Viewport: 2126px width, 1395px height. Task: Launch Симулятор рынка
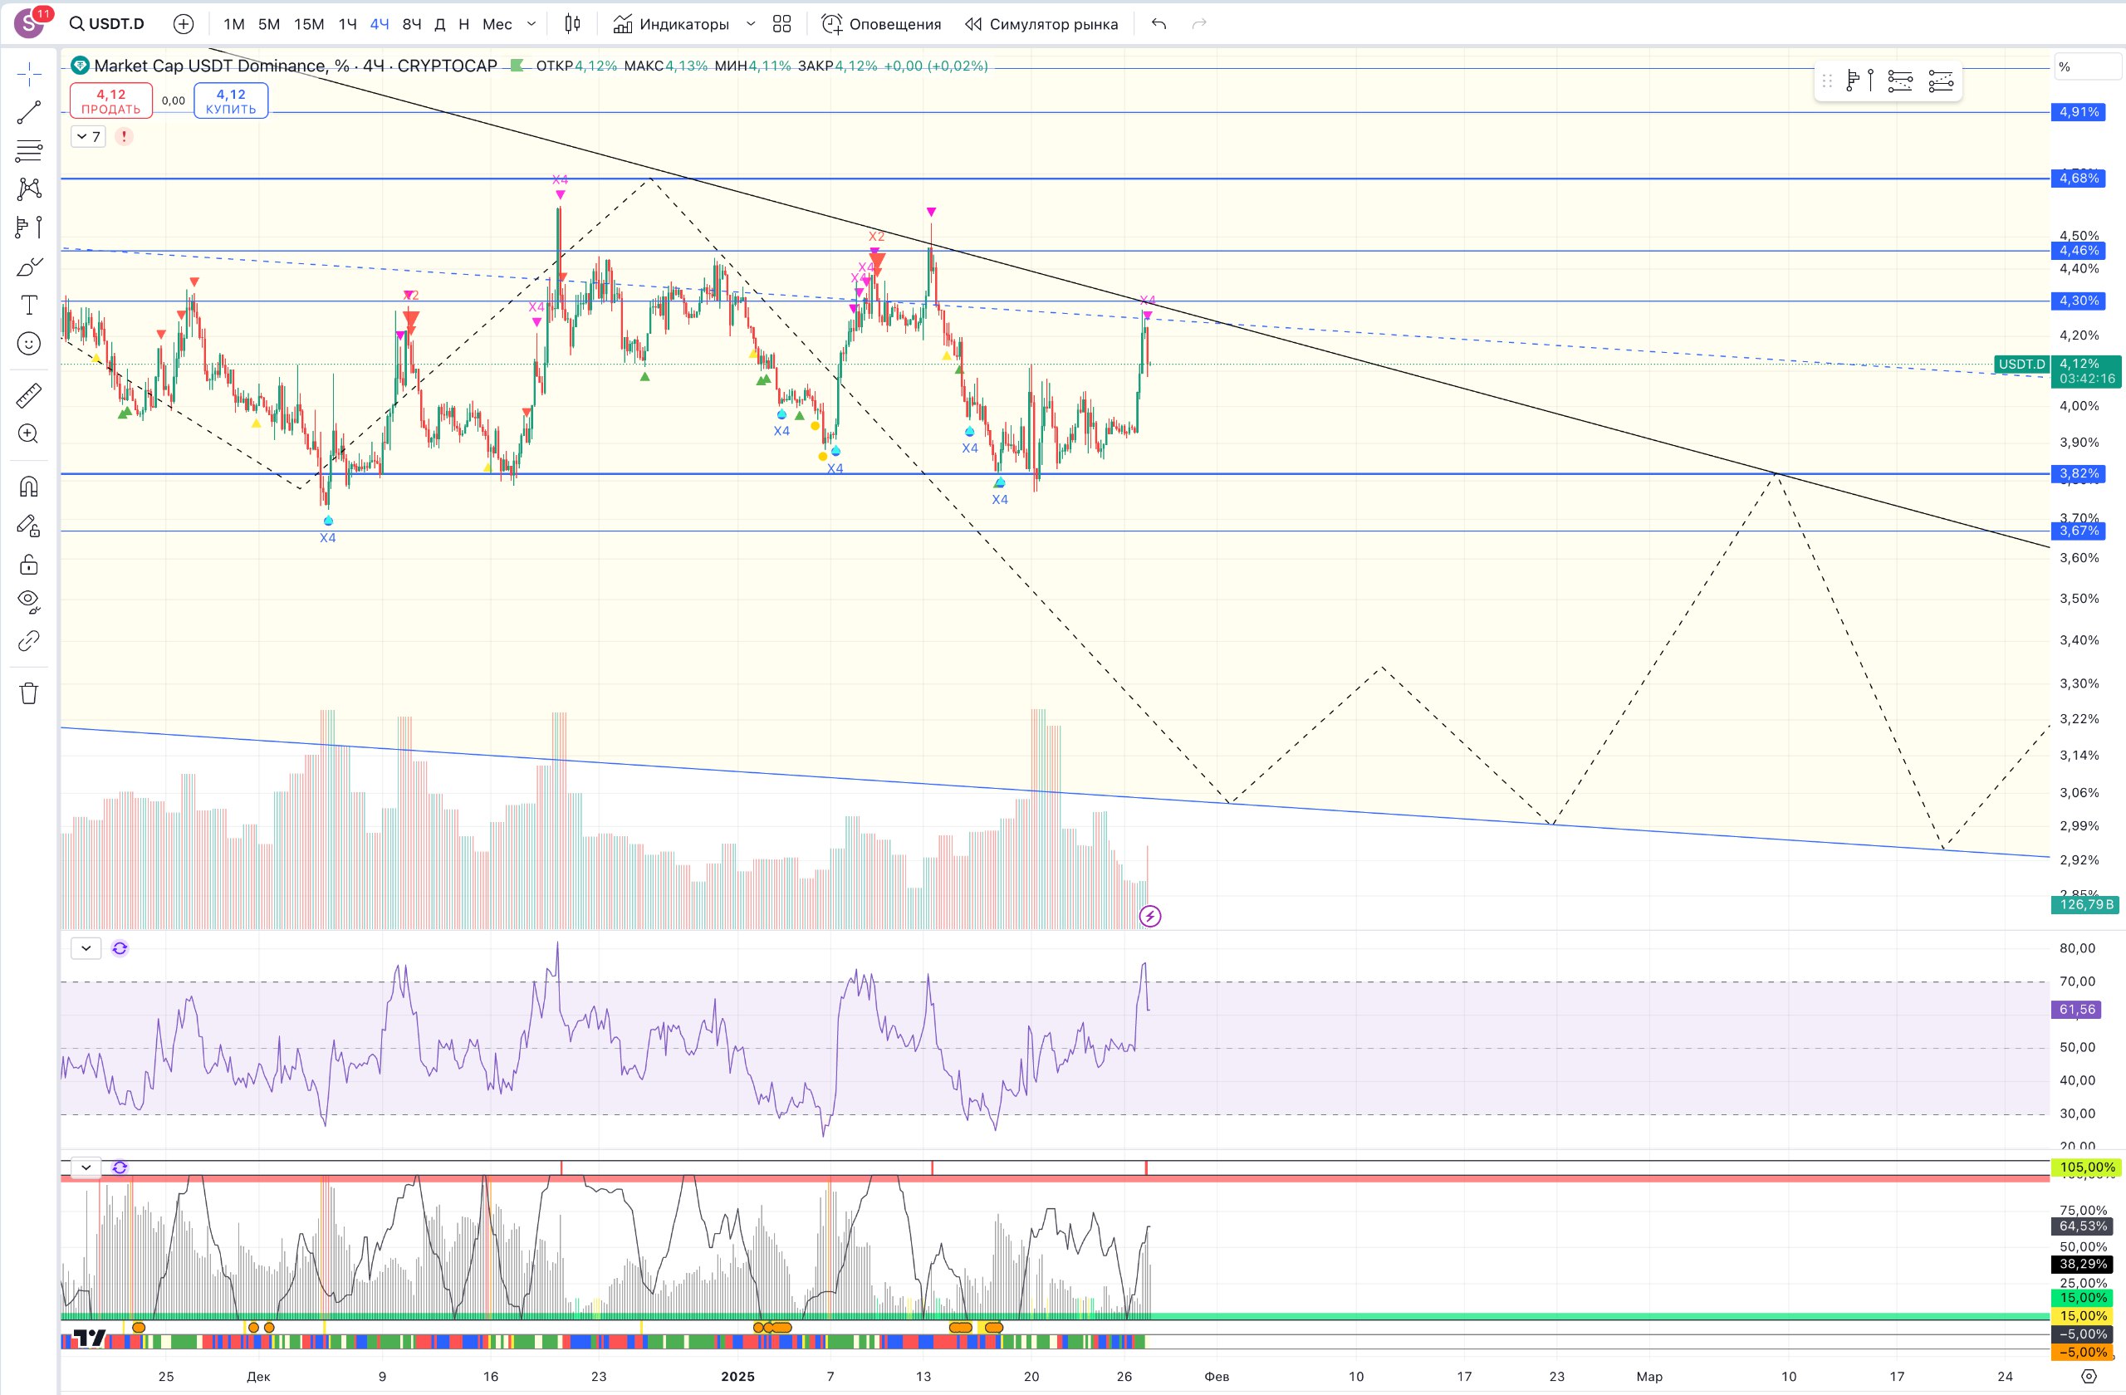[1041, 24]
